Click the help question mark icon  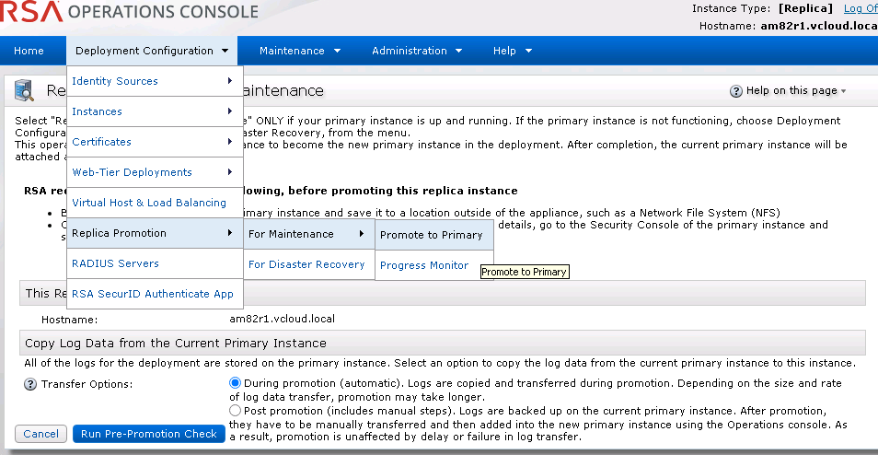(736, 91)
